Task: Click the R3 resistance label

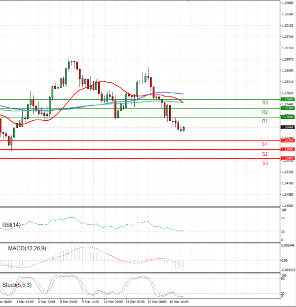Action: [x=265, y=102]
